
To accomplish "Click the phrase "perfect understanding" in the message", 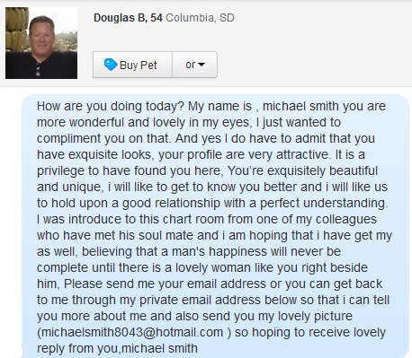I will pyautogui.click(x=324, y=203).
